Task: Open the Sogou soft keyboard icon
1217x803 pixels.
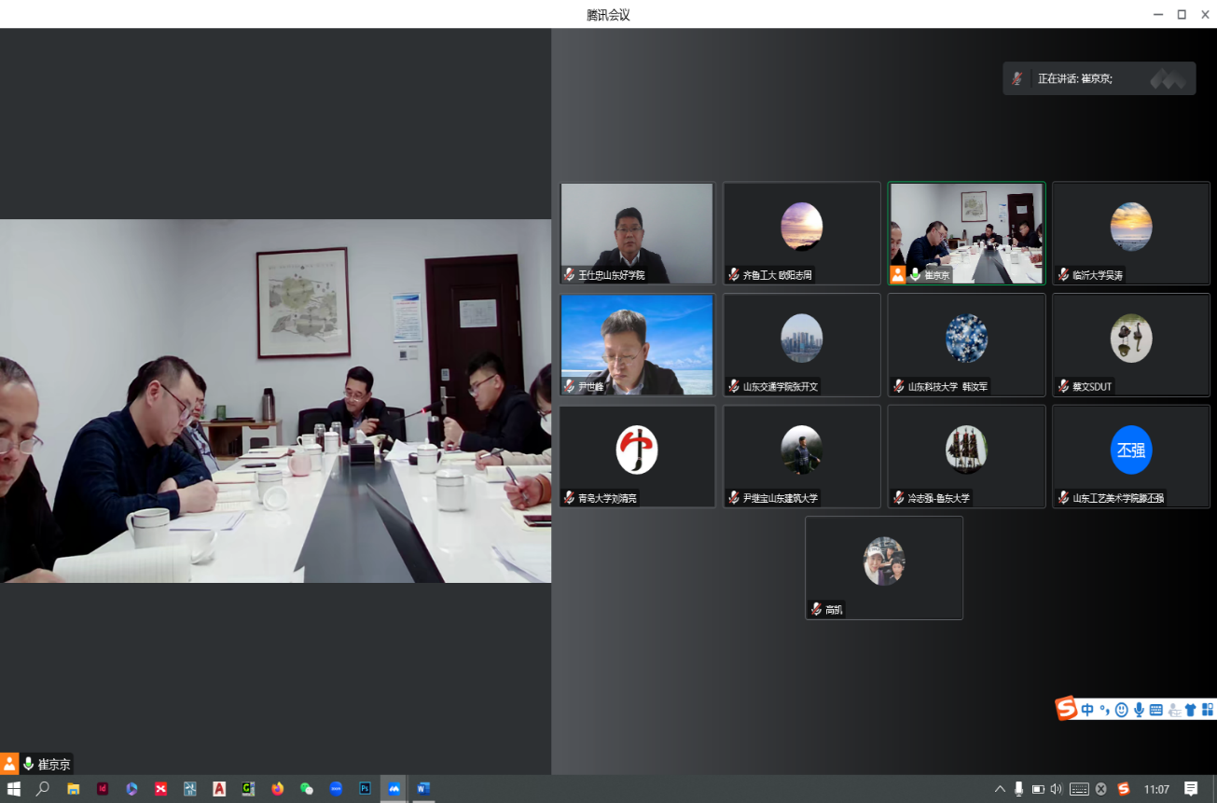Action: (x=1155, y=710)
